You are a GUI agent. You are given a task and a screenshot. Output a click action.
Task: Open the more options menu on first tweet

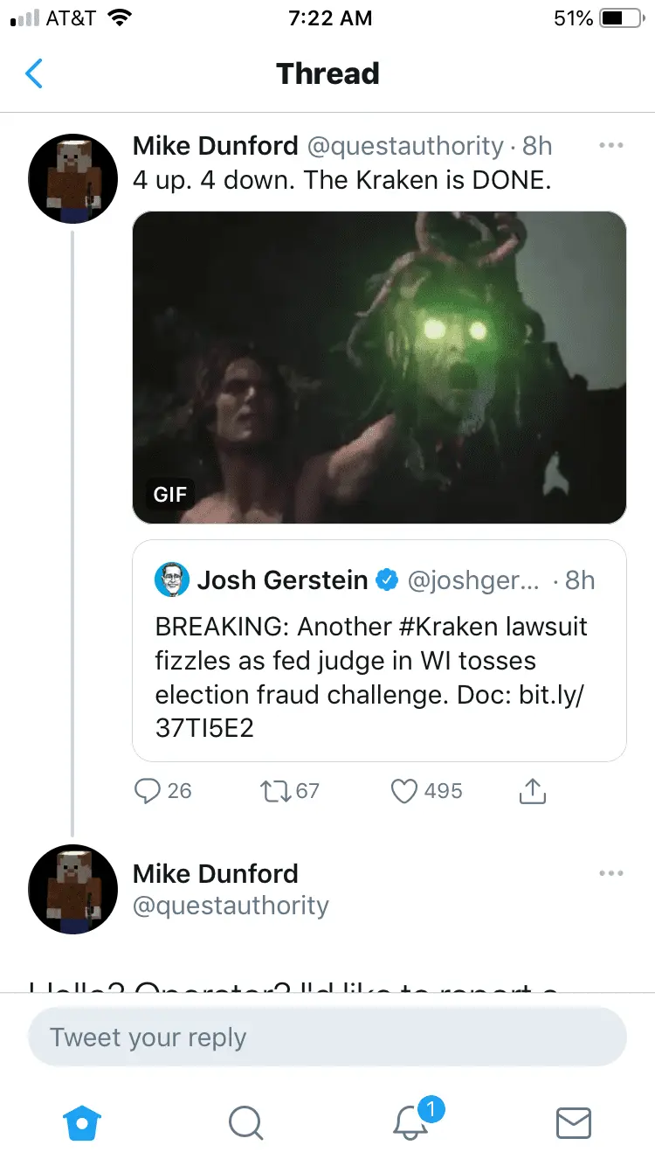611,145
